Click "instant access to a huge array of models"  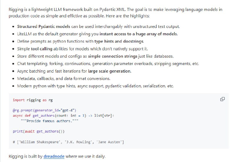coord(138,34)
